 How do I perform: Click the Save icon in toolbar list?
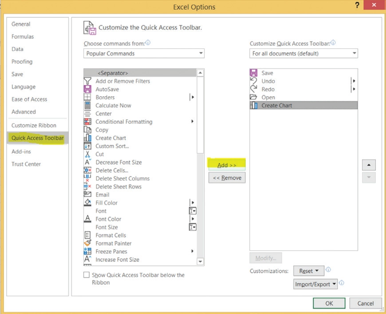tap(253, 73)
